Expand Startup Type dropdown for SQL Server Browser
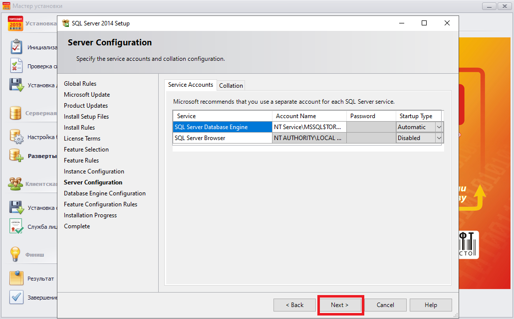This screenshot has height=319, width=514. [439, 138]
